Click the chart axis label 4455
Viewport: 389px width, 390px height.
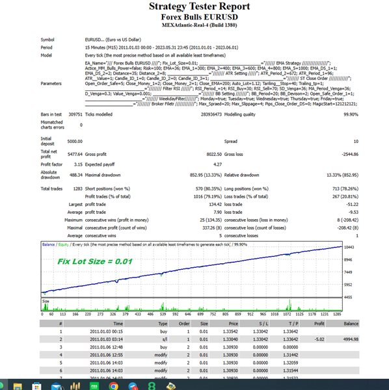click(x=348, y=297)
